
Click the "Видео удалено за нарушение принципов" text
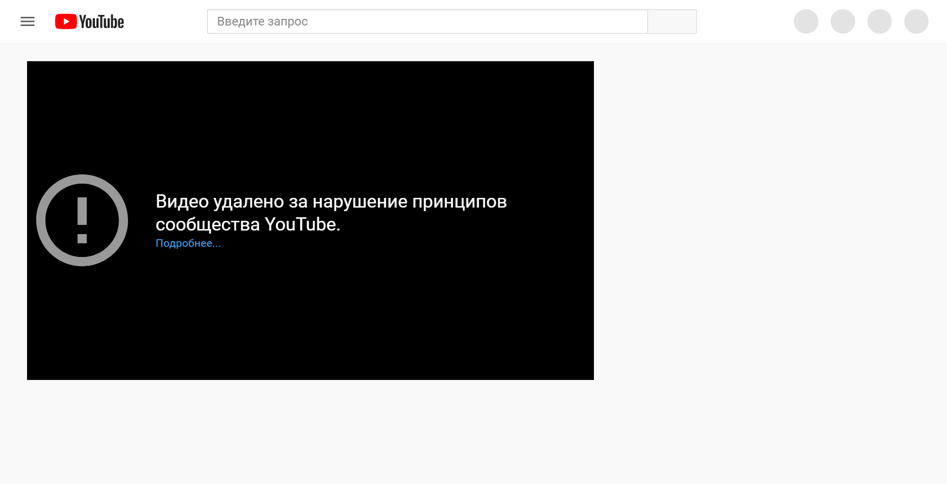pos(331,201)
